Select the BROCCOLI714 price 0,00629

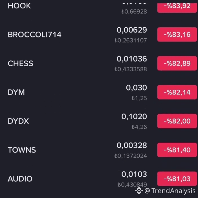pyautogui.click(x=132, y=30)
